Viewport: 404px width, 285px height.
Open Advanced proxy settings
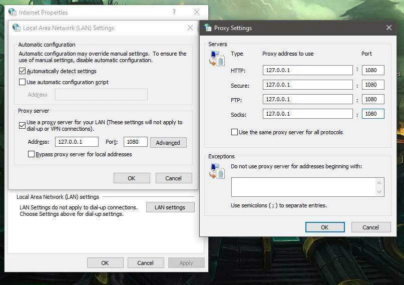(168, 142)
